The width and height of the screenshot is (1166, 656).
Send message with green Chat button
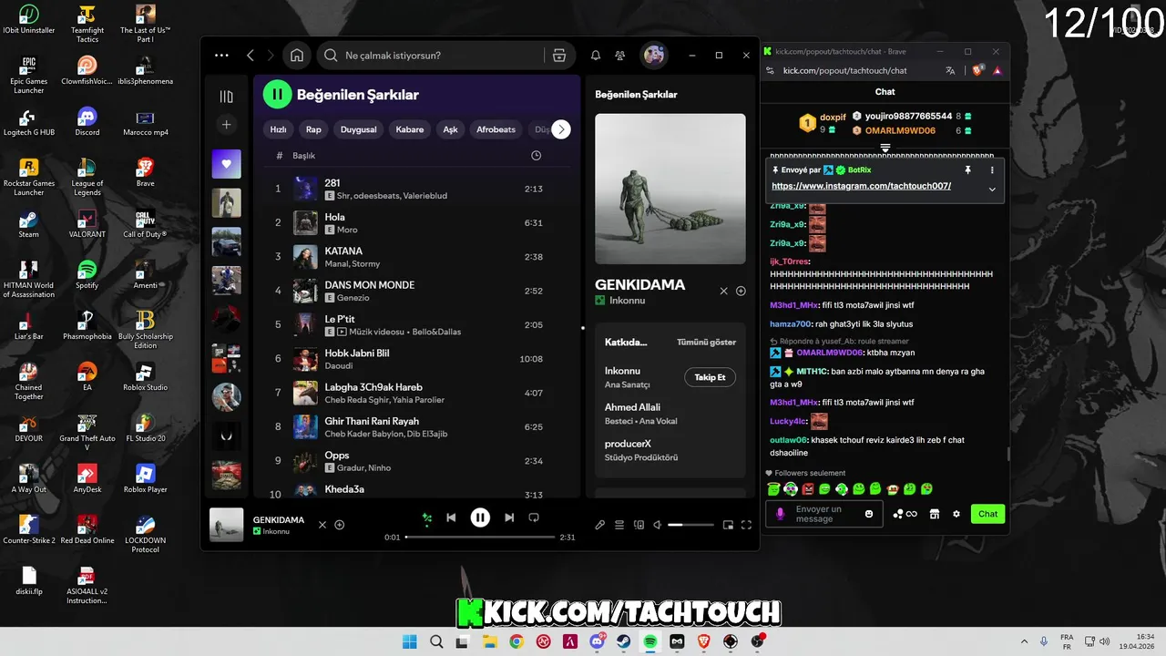987,514
